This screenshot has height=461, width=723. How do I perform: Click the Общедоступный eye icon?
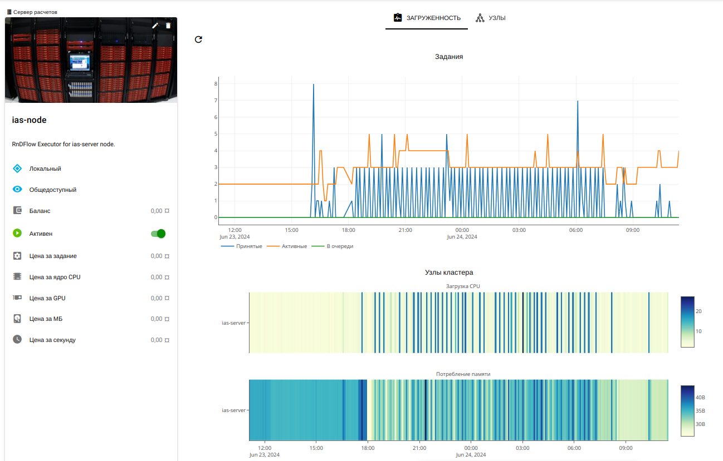click(x=17, y=190)
